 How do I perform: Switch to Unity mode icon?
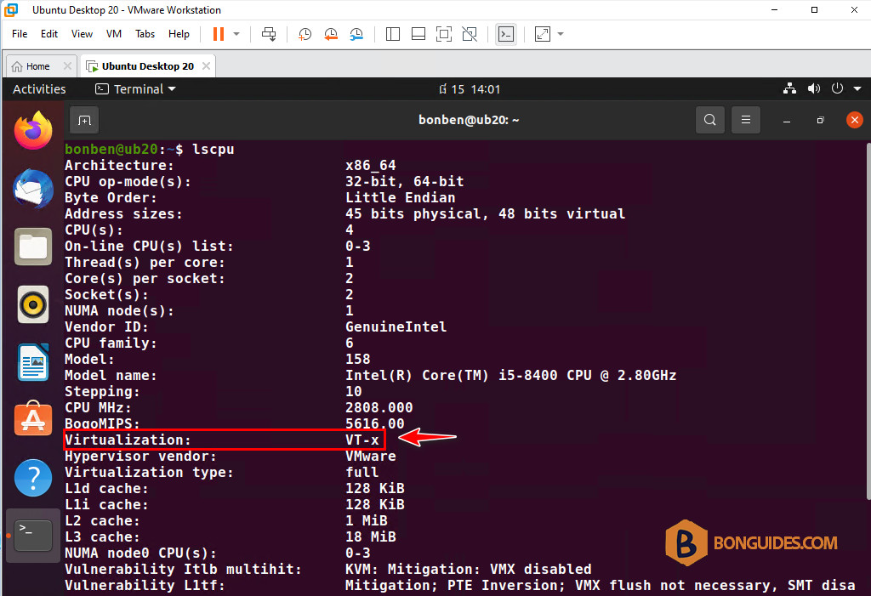[x=470, y=34]
